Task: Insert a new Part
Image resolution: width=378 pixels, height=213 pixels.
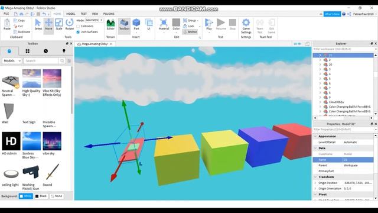Action: [136, 25]
